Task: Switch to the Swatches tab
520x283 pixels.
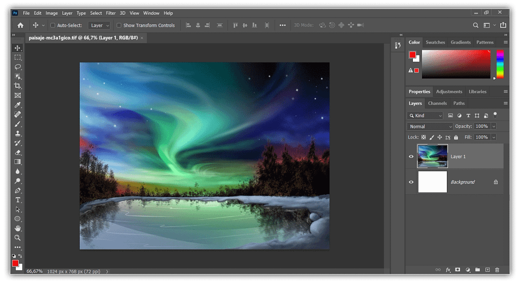Action: [x=435, y=43]
